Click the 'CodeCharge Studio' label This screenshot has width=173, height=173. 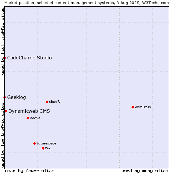[x=29, y=58]
